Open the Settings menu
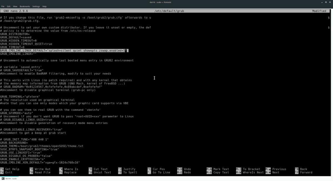The height and width of the screenshot is (181, 333). (36, 6)
